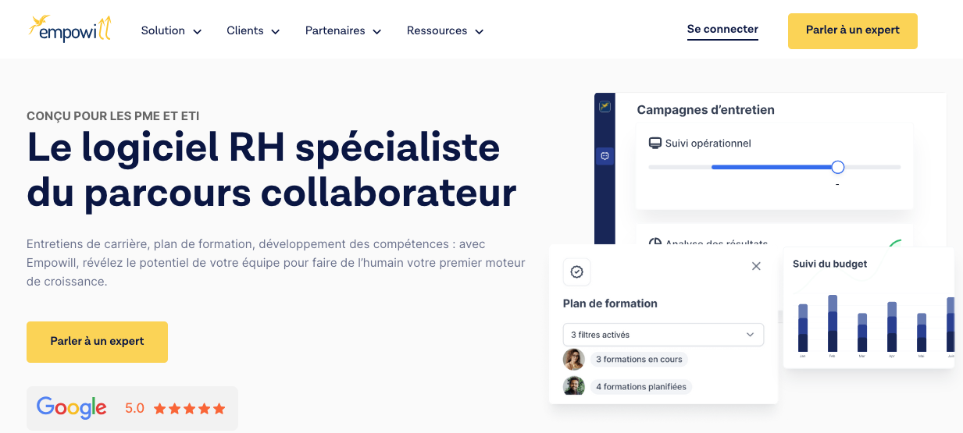Screen dimensions: 963x433
Task: Click the Se connecter link
Action: pos(722,30)
